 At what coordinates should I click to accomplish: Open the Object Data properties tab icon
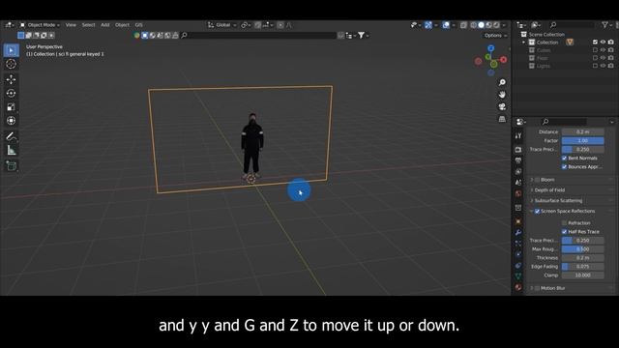tap(518, 276)
